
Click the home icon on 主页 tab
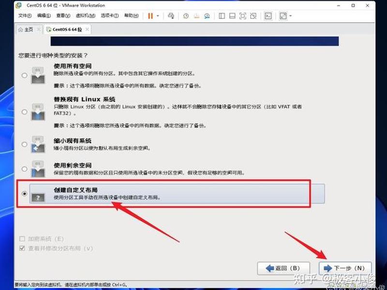(x=20, y=29)
